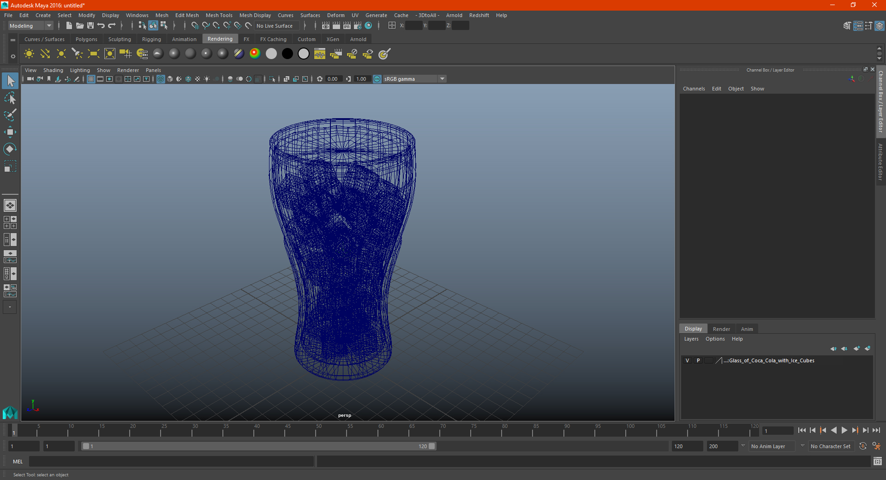Toggle layer visibility V for Glass layer

coord(688,360)
